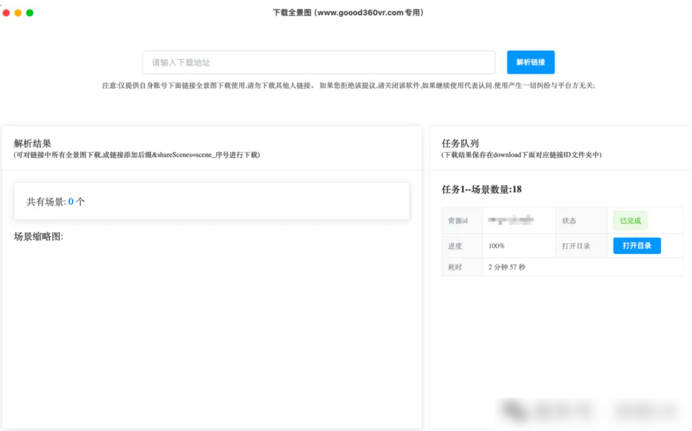Click the 进度 label cell
The width and height of the screenshot is (692, 431).
[x=455, y=246]
